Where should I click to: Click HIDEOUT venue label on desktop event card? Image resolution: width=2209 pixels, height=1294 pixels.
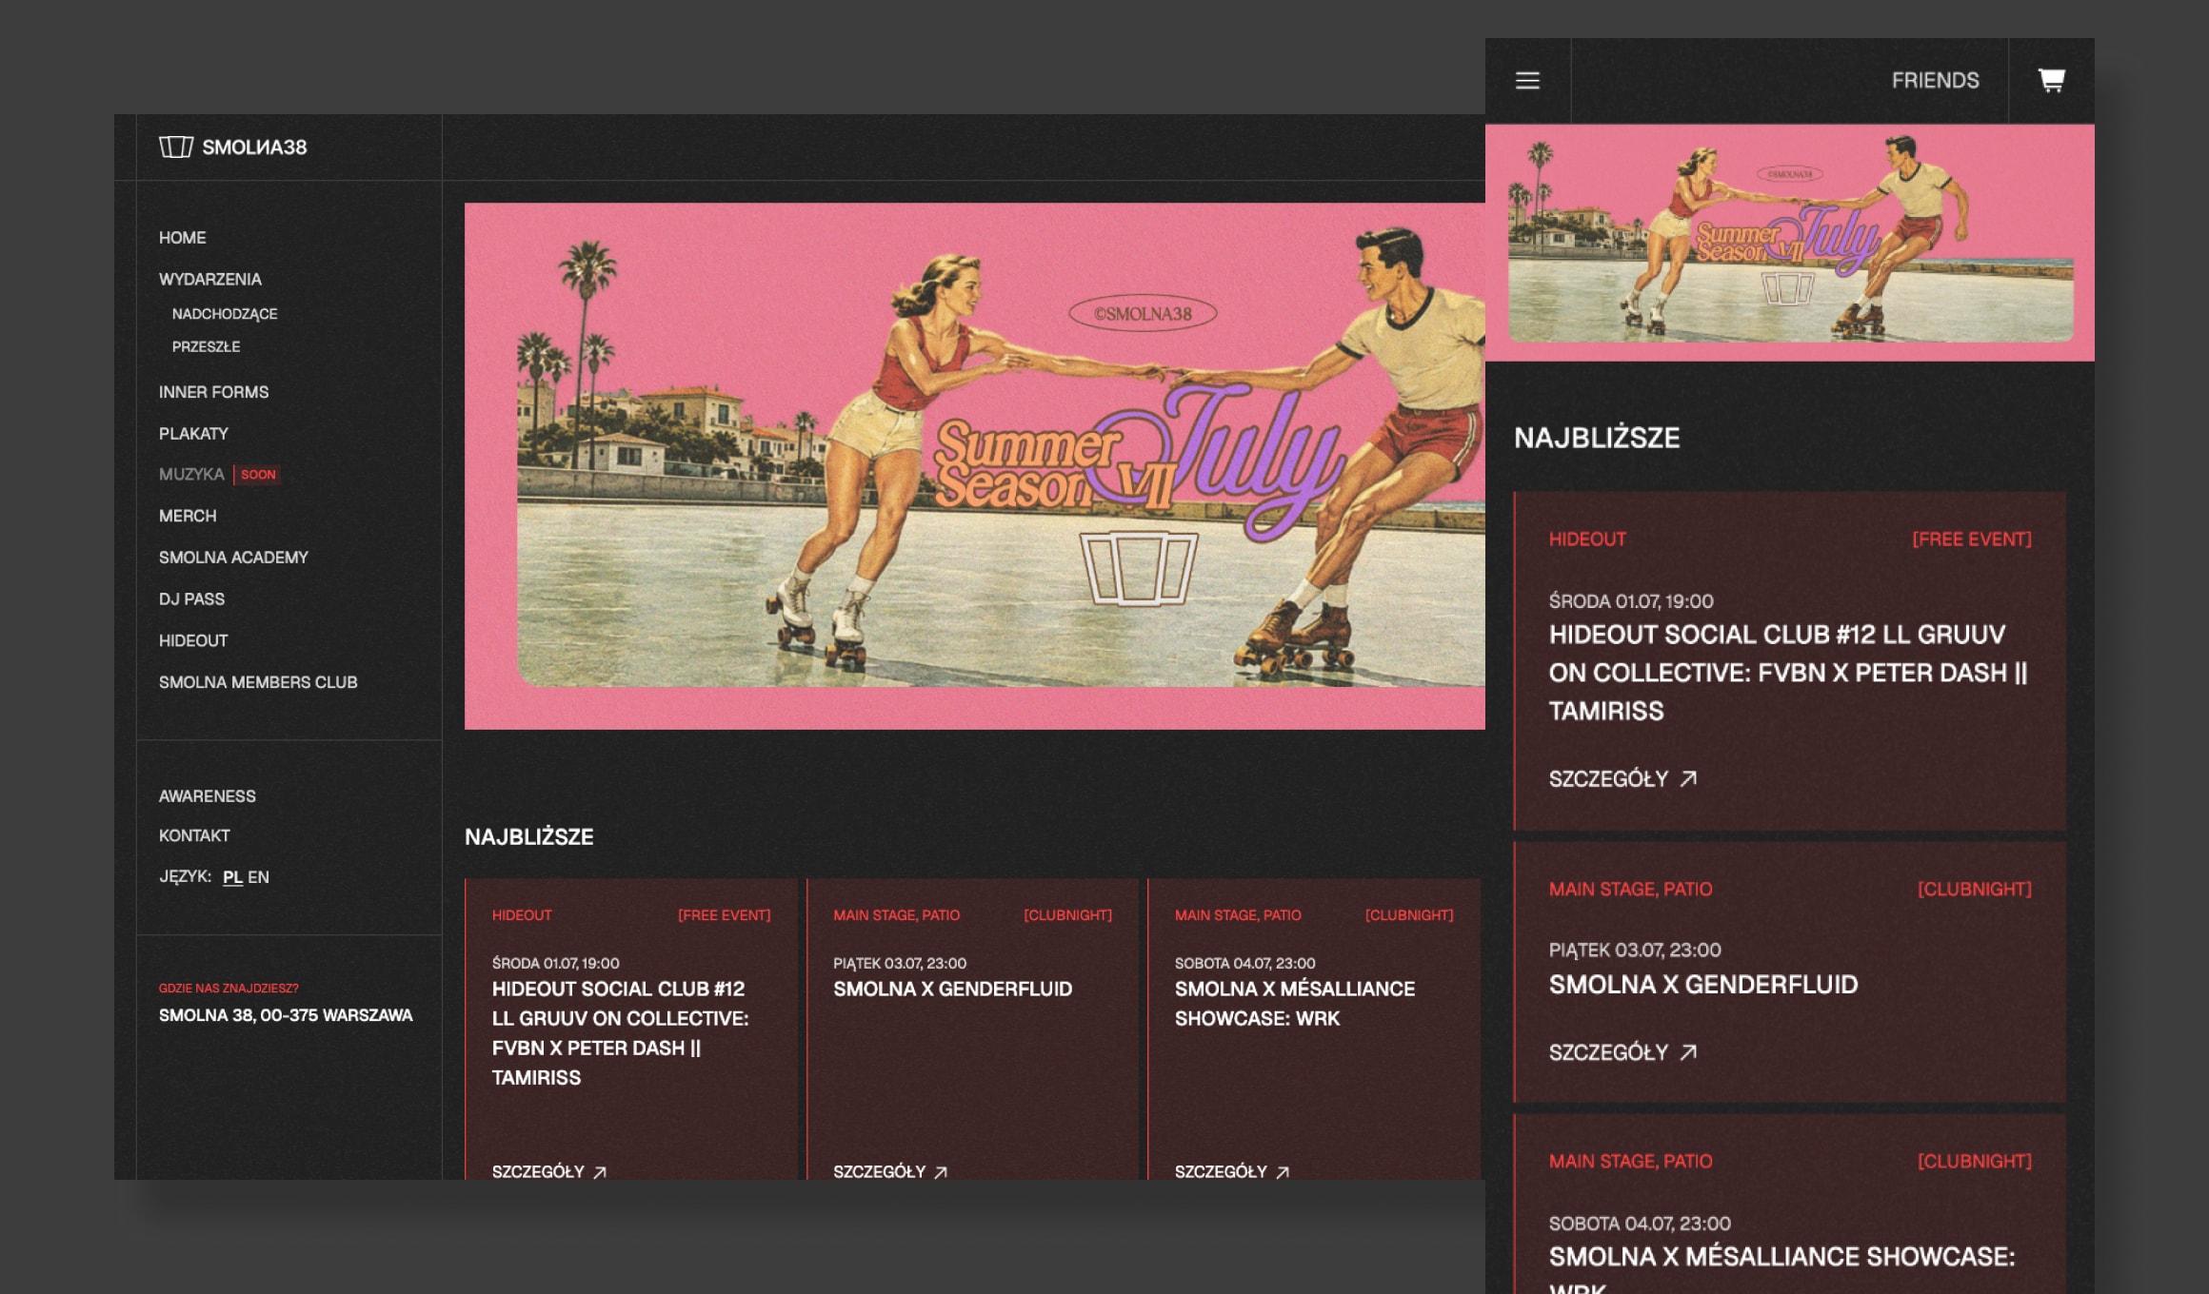(521, 915)
